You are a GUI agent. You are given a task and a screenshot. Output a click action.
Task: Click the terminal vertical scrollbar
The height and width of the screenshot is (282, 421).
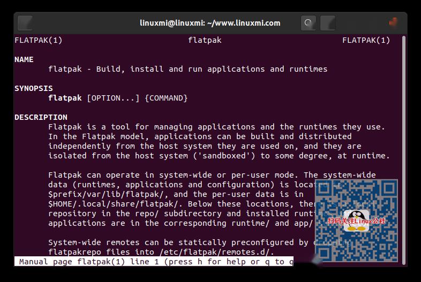coord(404,150)
